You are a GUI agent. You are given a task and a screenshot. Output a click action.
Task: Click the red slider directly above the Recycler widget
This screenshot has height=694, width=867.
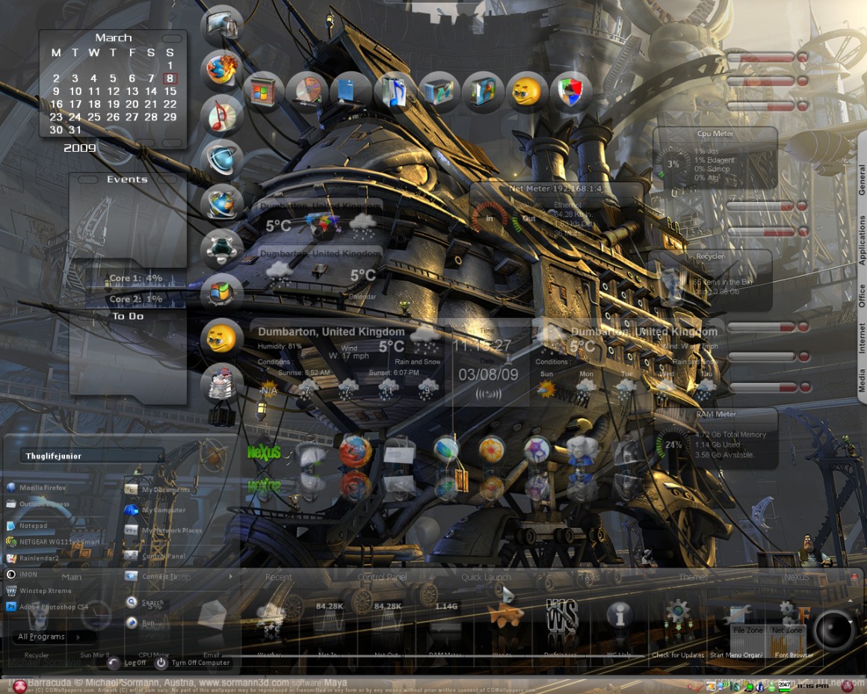click(x=768, y=231)
